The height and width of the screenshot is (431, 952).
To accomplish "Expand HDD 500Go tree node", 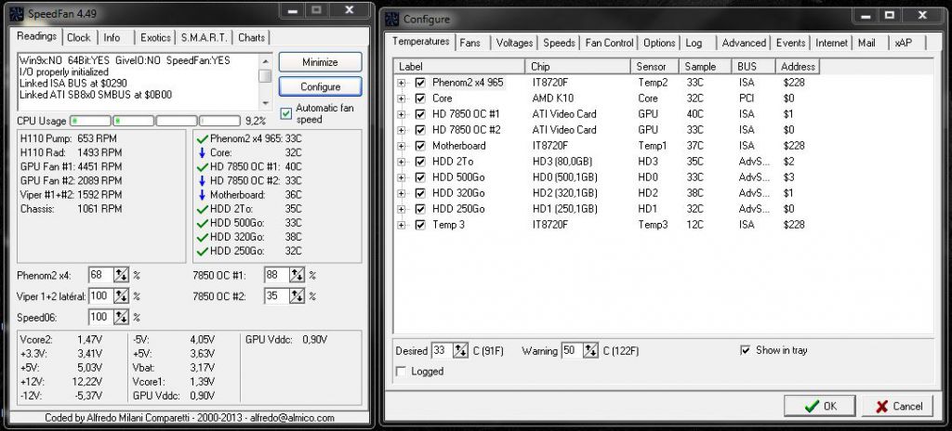I will click(402, 177).
